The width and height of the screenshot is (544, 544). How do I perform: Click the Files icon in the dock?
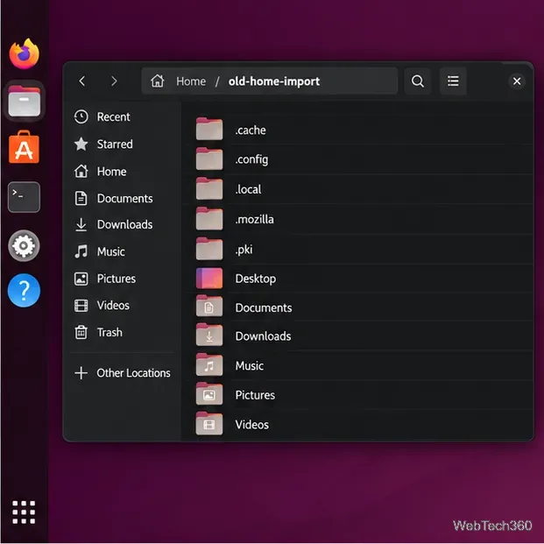point(24,101)
